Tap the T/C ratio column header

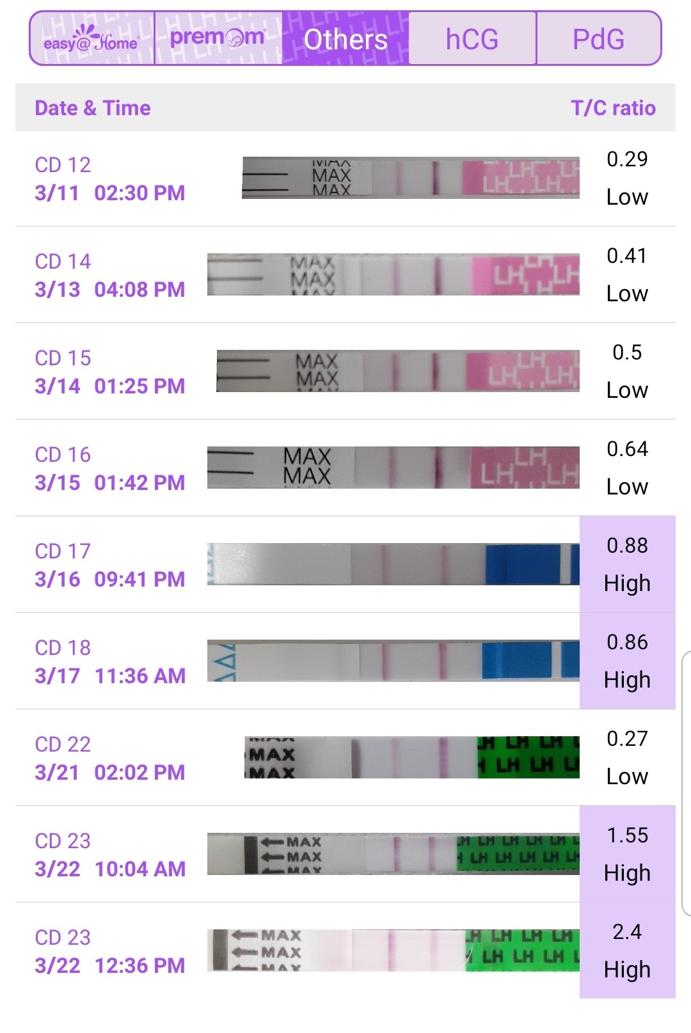click(613, 108)
